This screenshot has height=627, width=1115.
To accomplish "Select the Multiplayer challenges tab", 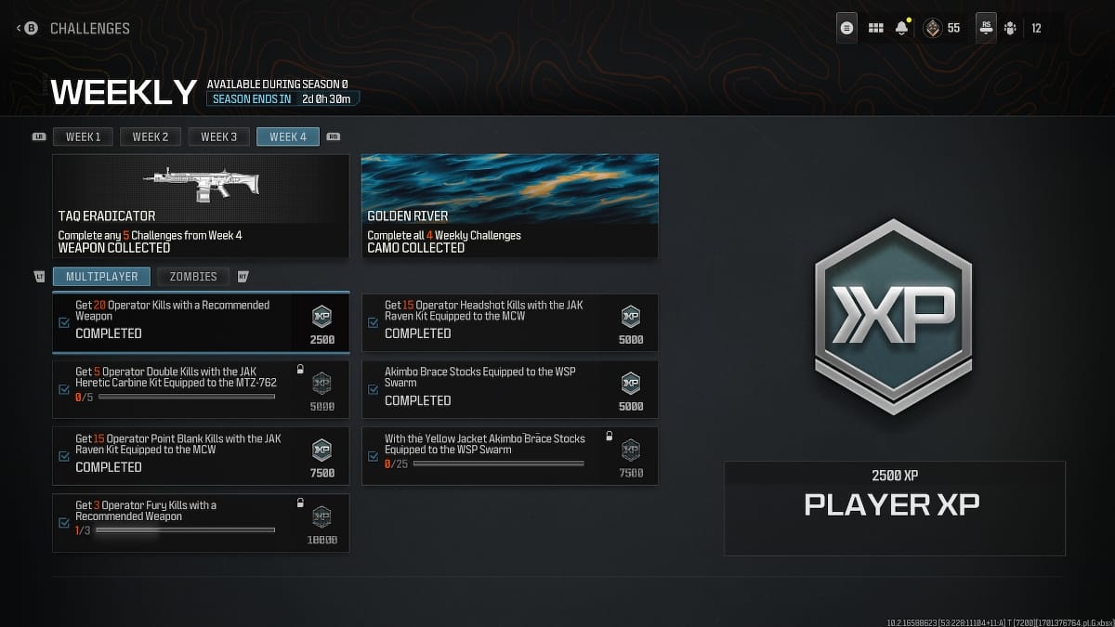I will (102, 276).
